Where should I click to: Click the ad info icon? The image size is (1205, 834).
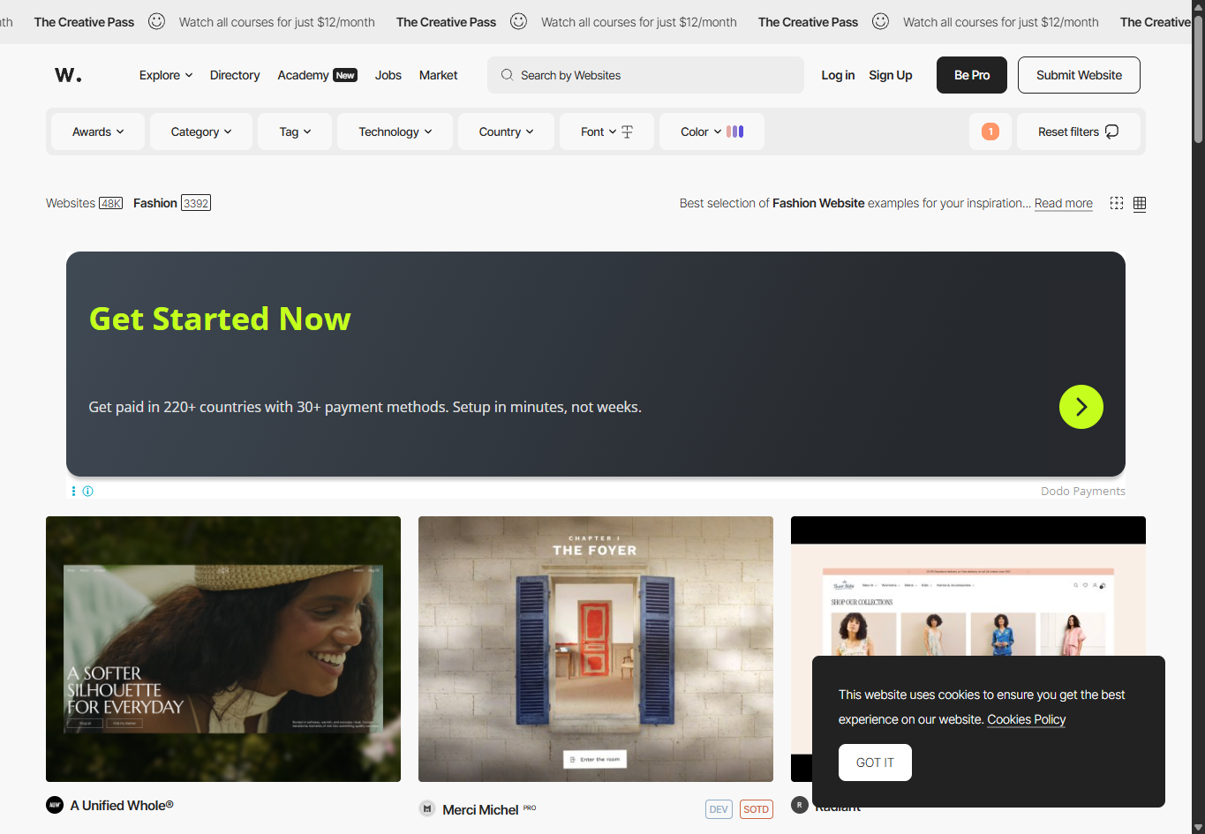(88, 491)
